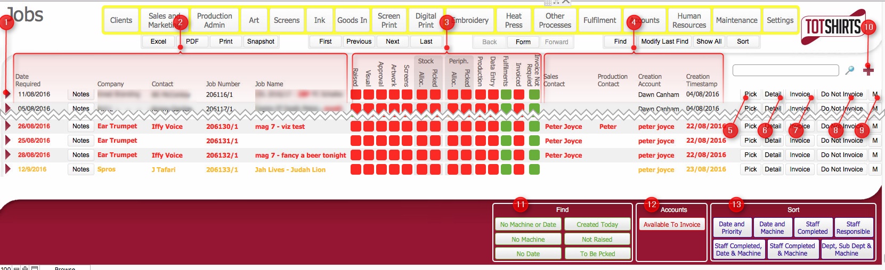
Task: Click the search input field
Action: pyautogui.click(x=785, y=70)
